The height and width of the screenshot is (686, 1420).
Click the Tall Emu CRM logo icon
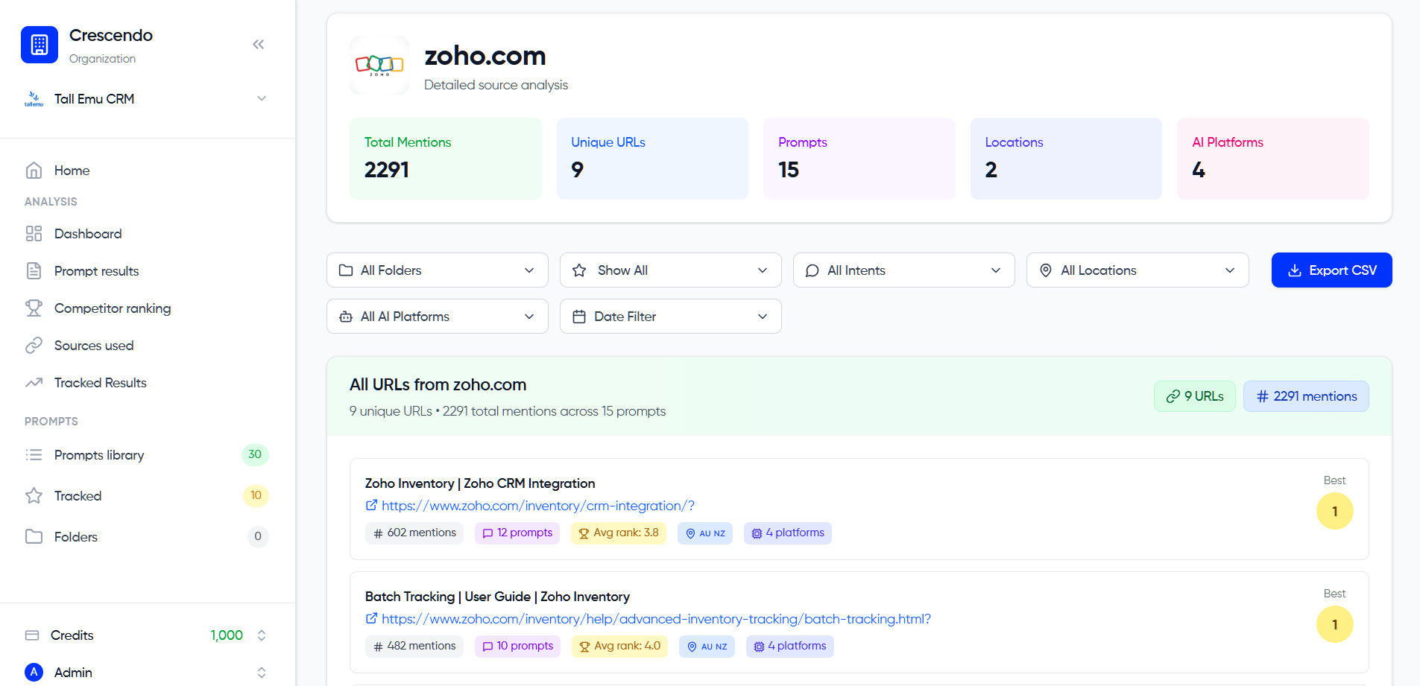34,99
